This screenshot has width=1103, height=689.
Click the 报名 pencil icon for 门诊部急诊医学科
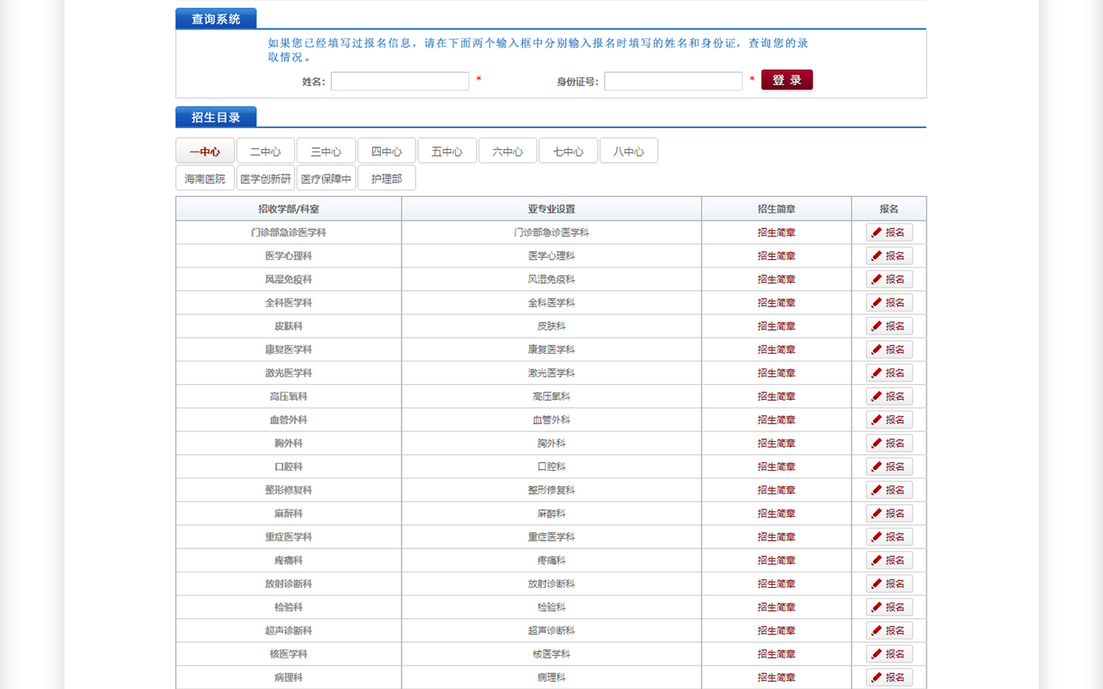pyautogui.click(x=877, y=233)
